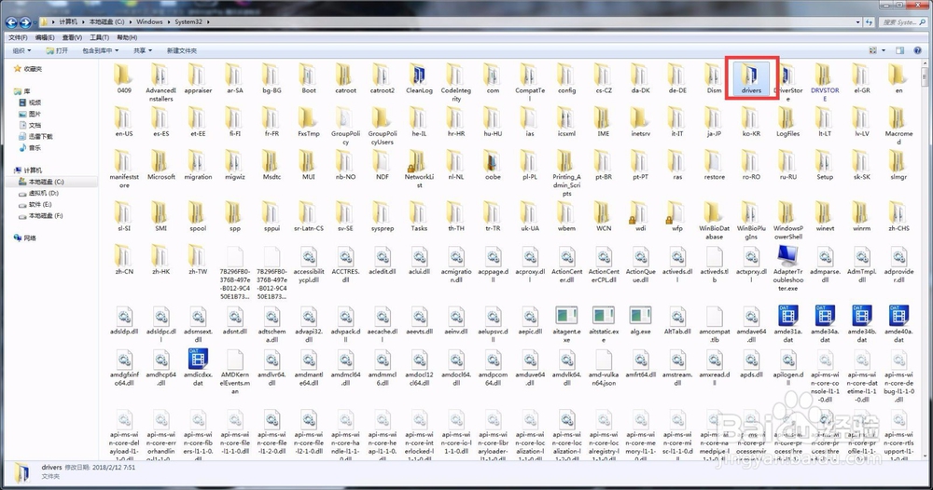The width and height of the screenshot is (933, 490).
Task: Select the amdicdxx.dat file icon
Action: point(198,359)
